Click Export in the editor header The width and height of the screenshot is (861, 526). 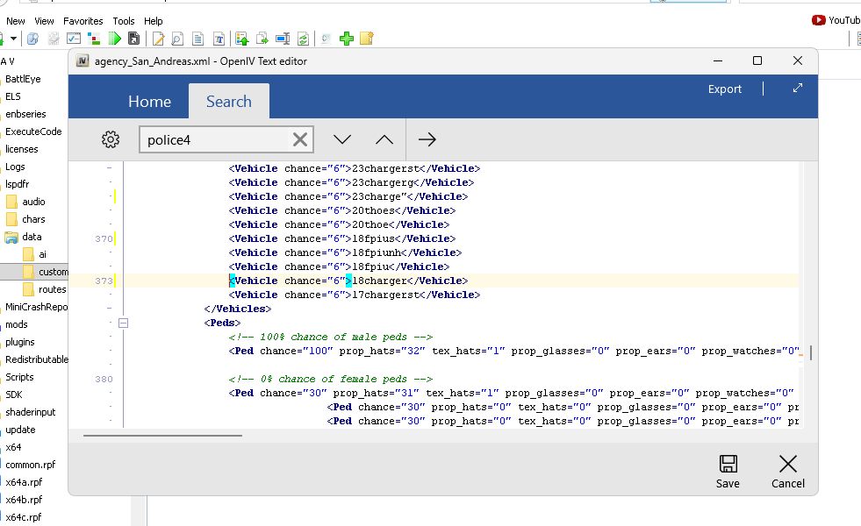coord(724,89)
